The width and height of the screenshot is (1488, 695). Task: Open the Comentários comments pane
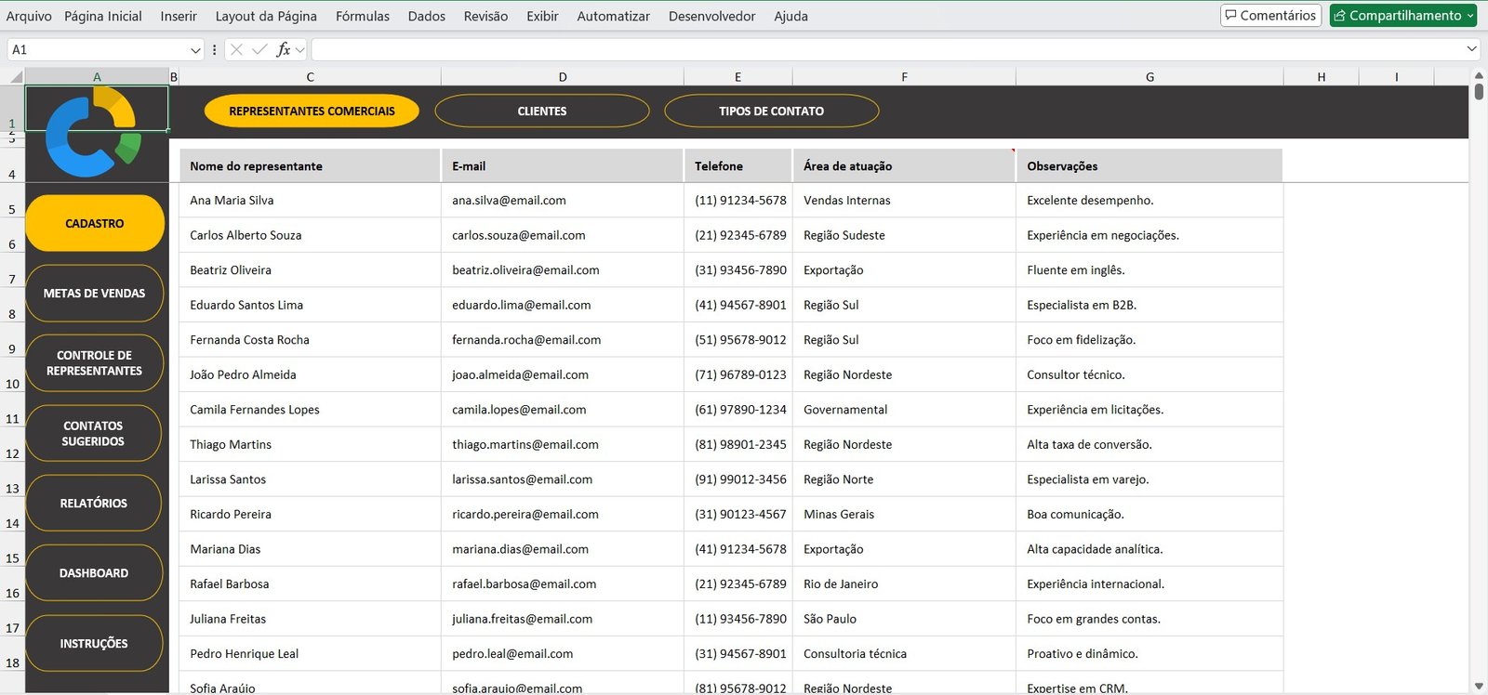pyautogui.click(x=1270, y=16)
